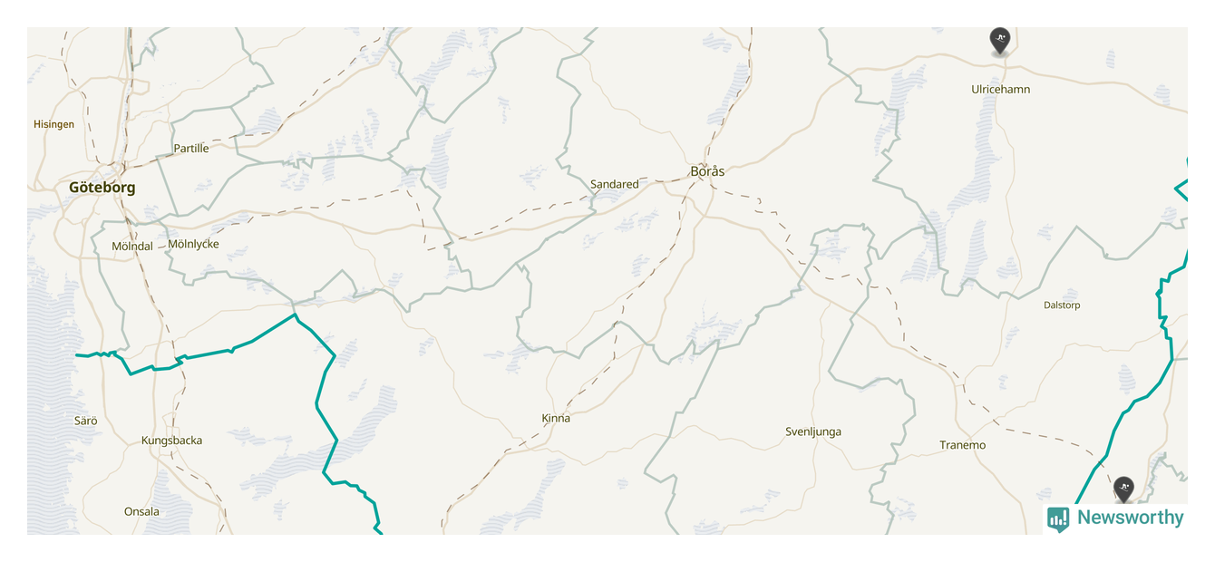Select the Partille label
Screen dimensions: 1215x562
(x=191, y=148)
